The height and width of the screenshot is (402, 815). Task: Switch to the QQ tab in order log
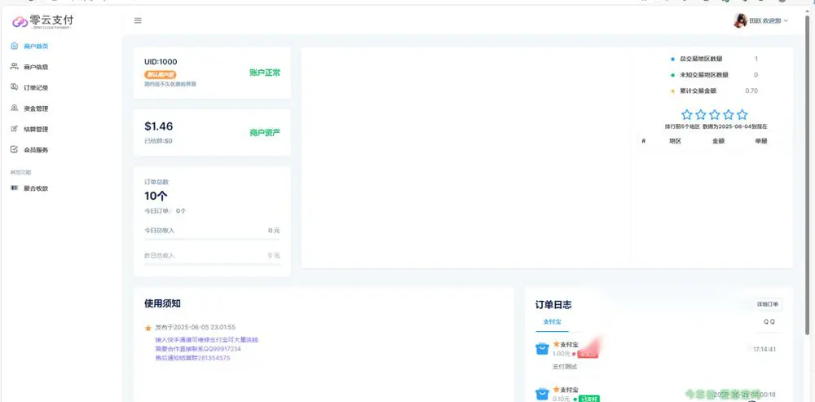click(x=769, y=322)
